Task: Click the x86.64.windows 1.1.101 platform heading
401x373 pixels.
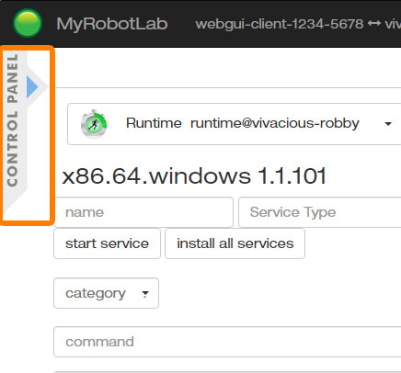Action: coord(194,175)
